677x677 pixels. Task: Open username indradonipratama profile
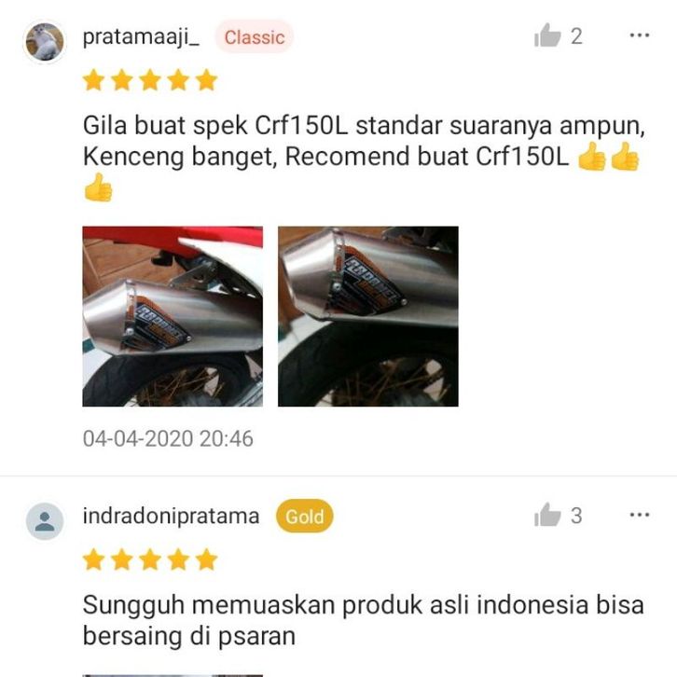tap(171, 517)
